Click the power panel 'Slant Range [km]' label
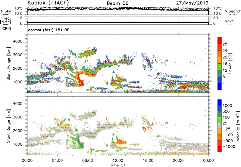 (8, 64)
